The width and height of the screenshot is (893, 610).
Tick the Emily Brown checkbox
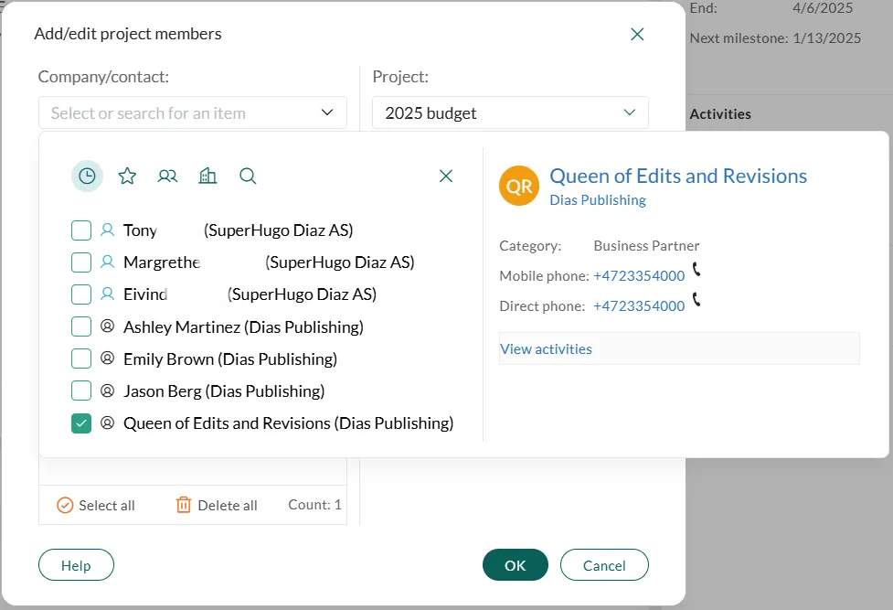pyautogui.click(x=81, y=359)
